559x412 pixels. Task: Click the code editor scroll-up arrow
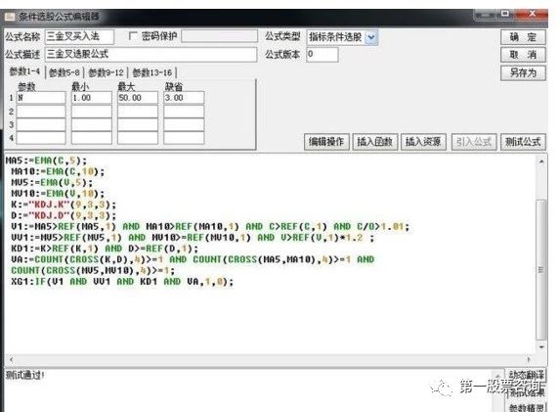click(x=541, y=161)
